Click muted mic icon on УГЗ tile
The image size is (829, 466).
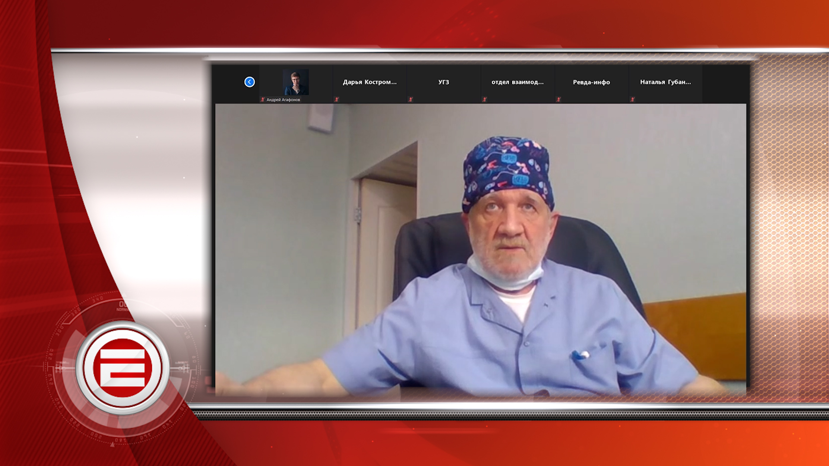(411, 100)
